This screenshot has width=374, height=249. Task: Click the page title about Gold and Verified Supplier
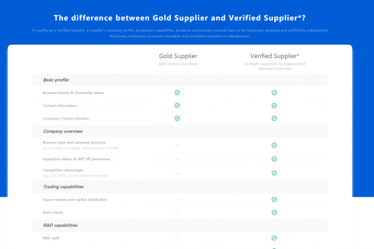pos(180,18)
